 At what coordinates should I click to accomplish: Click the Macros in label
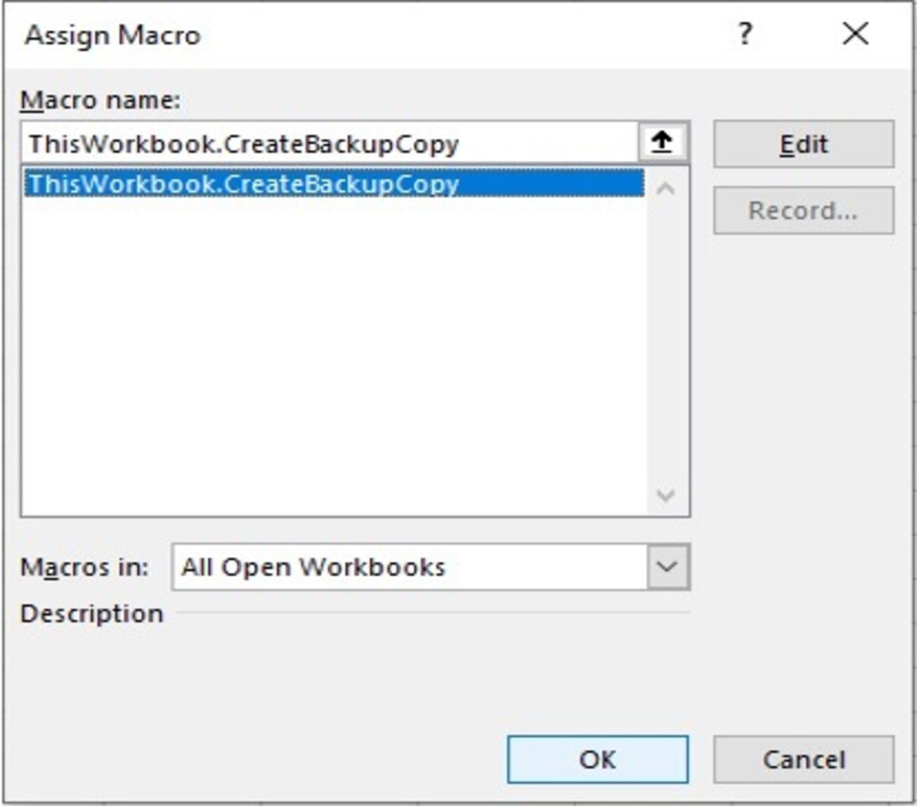84,568
